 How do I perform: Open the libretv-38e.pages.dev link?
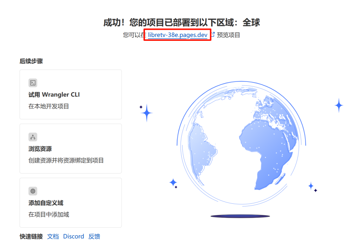[178, 35]
